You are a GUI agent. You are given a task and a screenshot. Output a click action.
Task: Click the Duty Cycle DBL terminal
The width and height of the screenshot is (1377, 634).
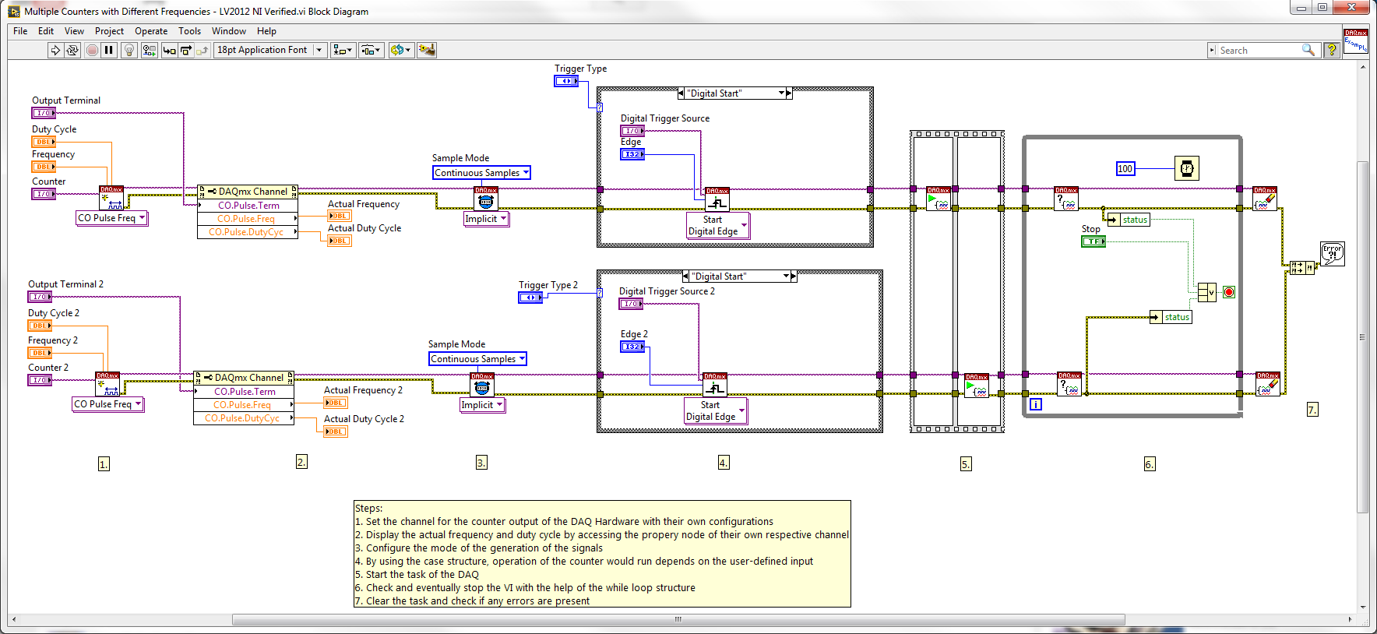[x=44, y=142]
